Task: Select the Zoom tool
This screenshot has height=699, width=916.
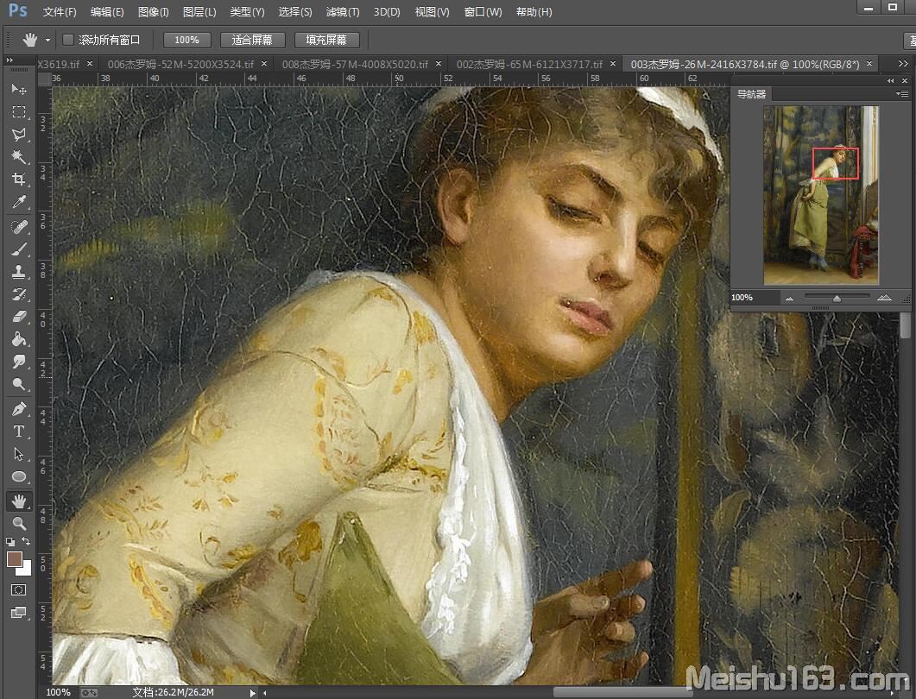Action: pos(19,523)
